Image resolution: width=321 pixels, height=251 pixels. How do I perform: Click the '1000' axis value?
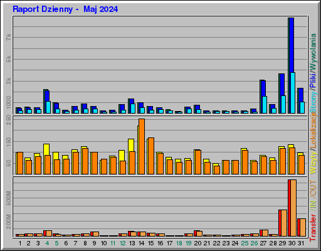(x=8, y=102)
